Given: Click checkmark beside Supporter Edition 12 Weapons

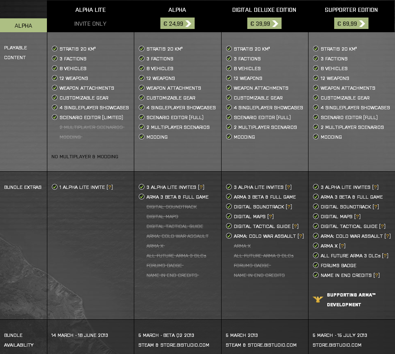Looking at the screenshot, I should click(316, 78).
